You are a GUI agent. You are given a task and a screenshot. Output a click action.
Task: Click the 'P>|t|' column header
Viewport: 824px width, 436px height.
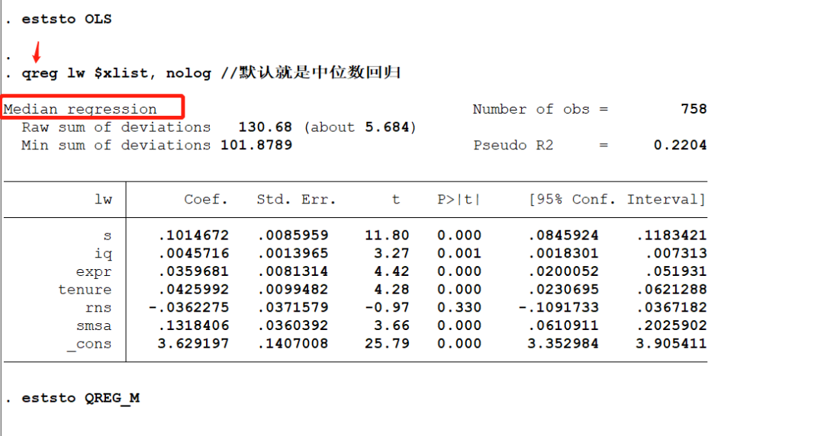tap(459, 200)
